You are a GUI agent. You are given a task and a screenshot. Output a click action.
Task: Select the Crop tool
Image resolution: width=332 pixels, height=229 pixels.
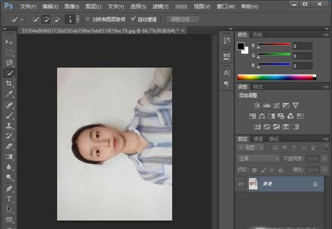coord(9,83)
